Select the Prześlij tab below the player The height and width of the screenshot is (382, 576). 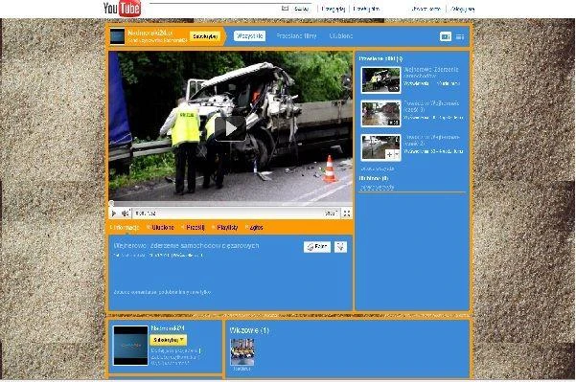[x=193, y=228]
